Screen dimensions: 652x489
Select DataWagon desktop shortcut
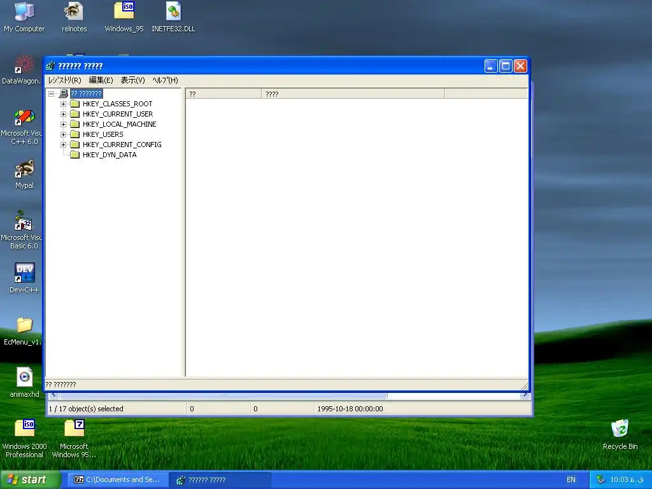click(x=22, y=69)
